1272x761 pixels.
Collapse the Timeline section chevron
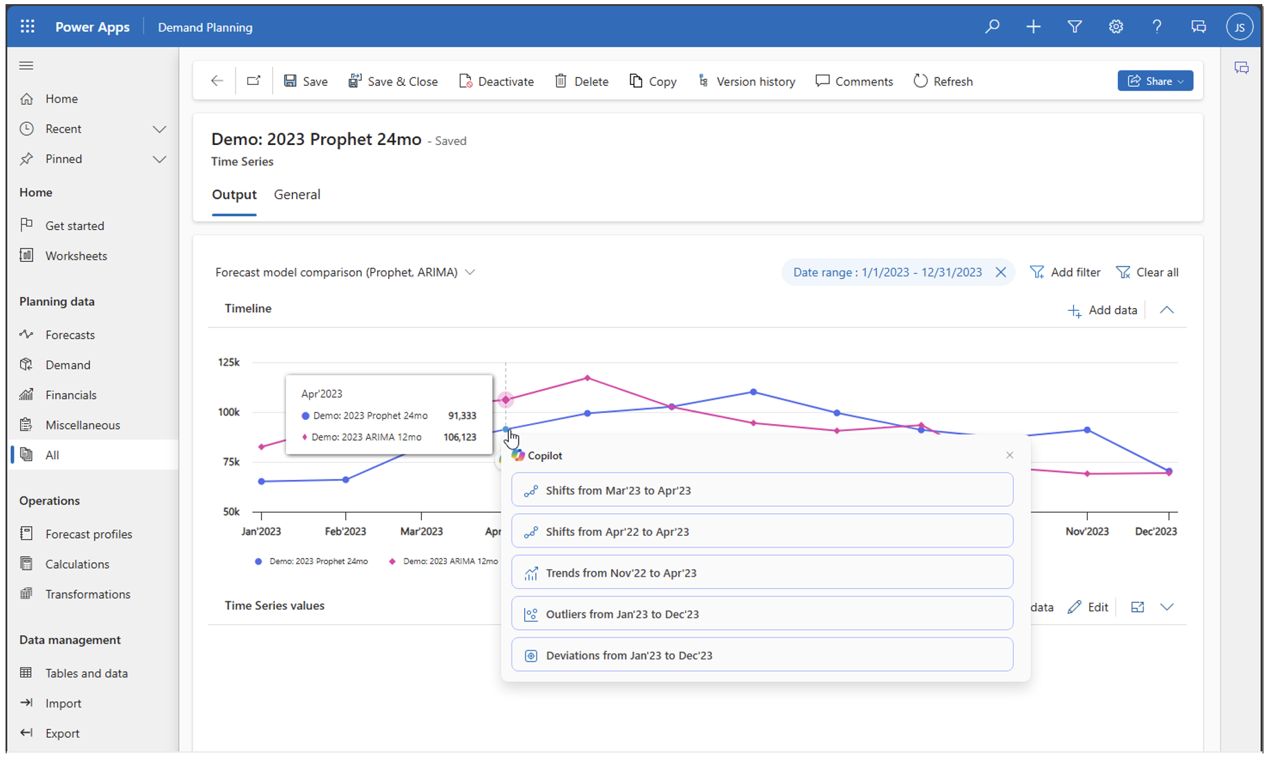(1167, 310)
